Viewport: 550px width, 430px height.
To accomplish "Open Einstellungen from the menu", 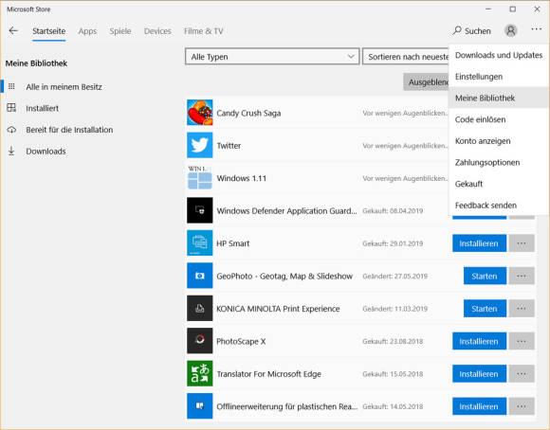I will 499,77.
